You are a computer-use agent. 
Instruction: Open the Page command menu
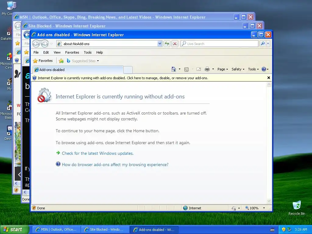223,69
